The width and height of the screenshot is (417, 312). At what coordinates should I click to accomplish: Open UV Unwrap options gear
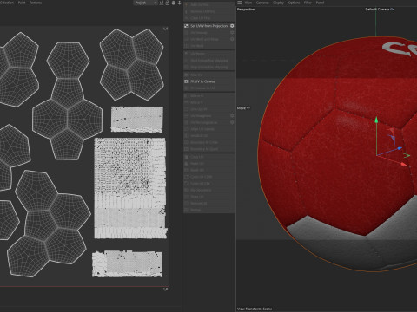232,33
